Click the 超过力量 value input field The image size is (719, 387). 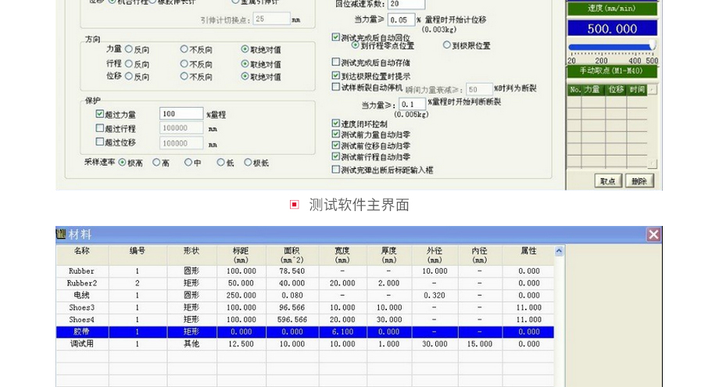pos(181,114)
